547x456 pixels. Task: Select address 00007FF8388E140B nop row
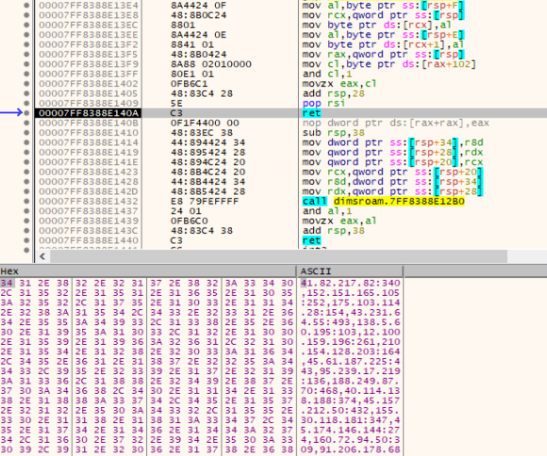pyautogui.click(x=89, y=122)
